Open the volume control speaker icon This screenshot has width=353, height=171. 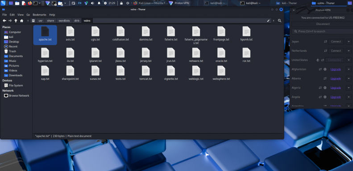tap(92, 3)
